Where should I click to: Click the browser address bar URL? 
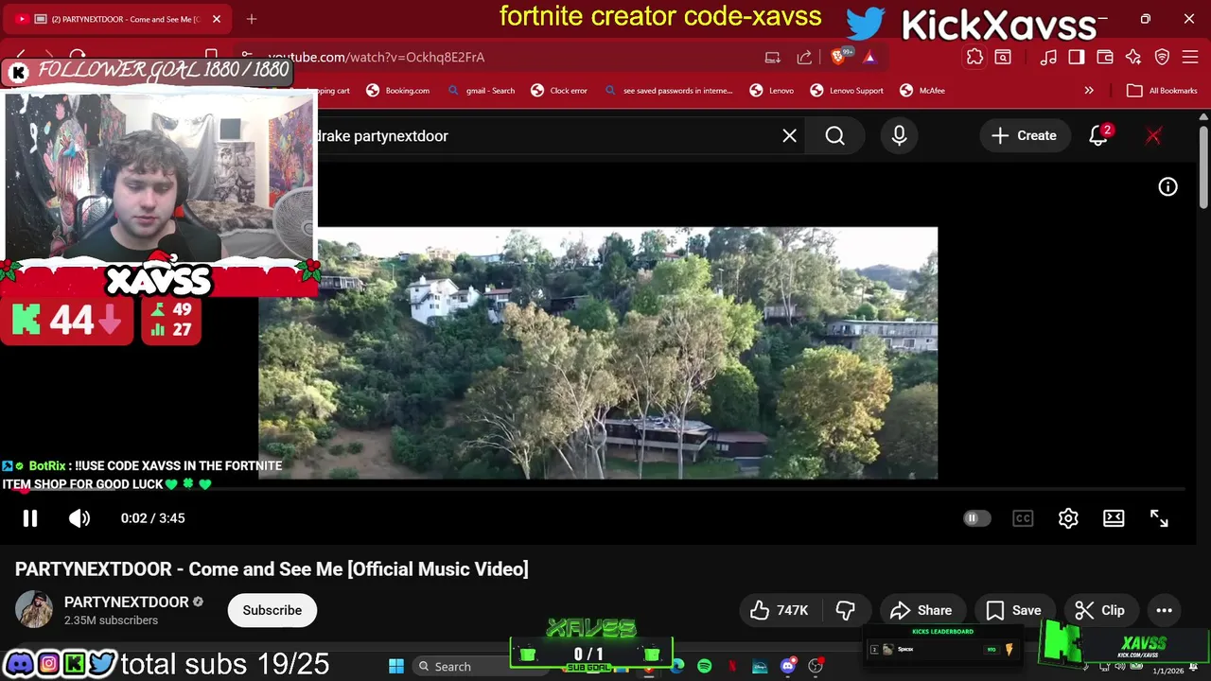pos(377,58)
